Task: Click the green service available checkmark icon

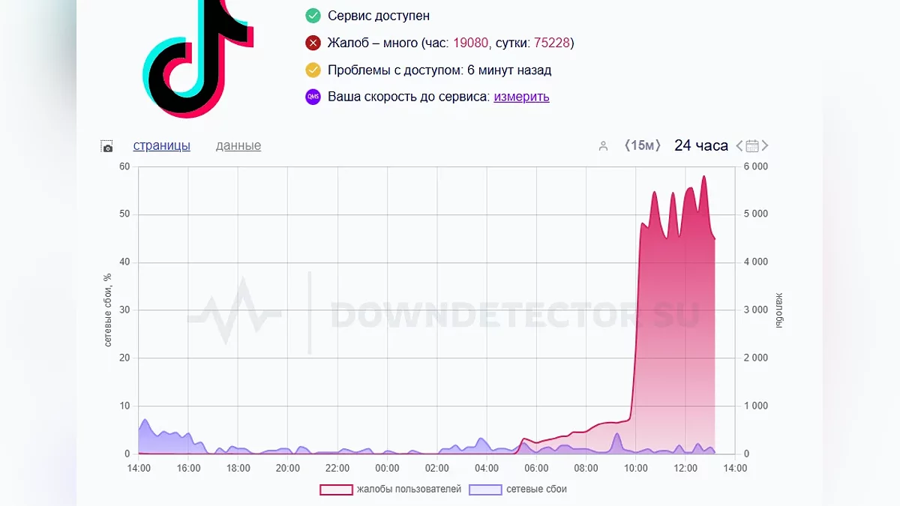Action: pos(313,16)
